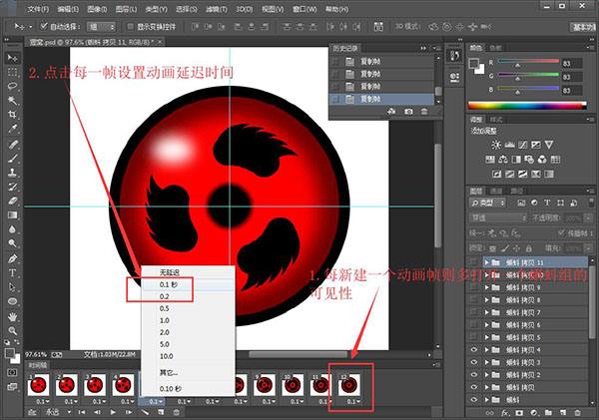Screen dimensions: 599x420
Task: Toggle the propagate frame 1 checkbox
Action: click(x=561, y=232)
